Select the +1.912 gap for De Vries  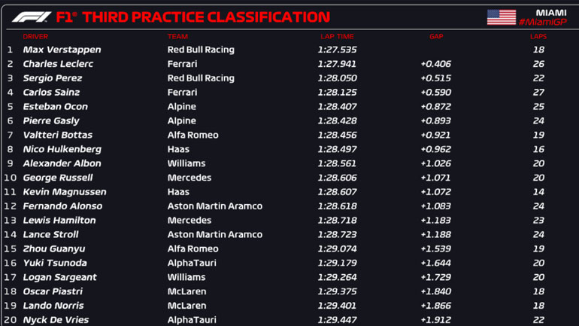436,320
